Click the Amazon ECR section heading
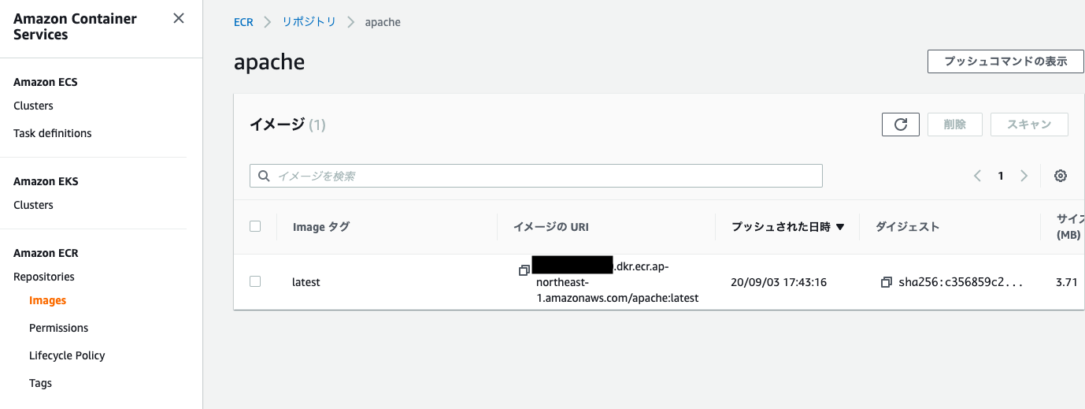1085x409 pixels. (x=46, y=253)
